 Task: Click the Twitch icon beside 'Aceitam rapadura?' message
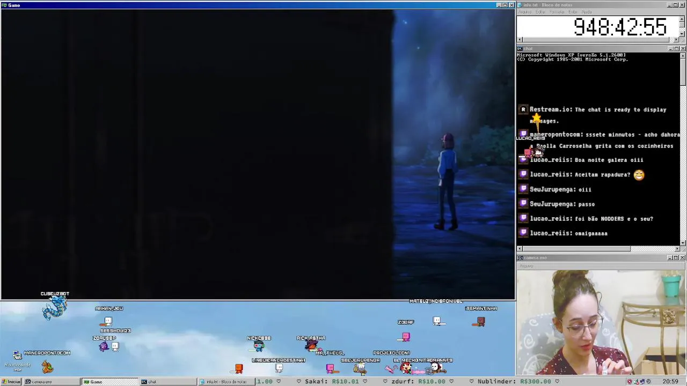[x=523, y=174]
